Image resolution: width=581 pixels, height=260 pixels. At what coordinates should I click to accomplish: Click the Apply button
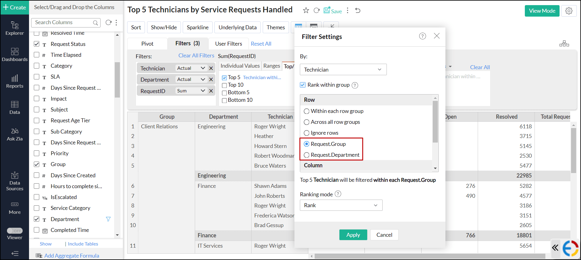coord(353,235)
